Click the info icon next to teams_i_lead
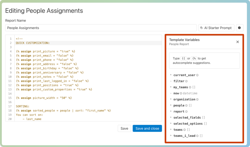250x147 pixels. click(x=197, y=136)
